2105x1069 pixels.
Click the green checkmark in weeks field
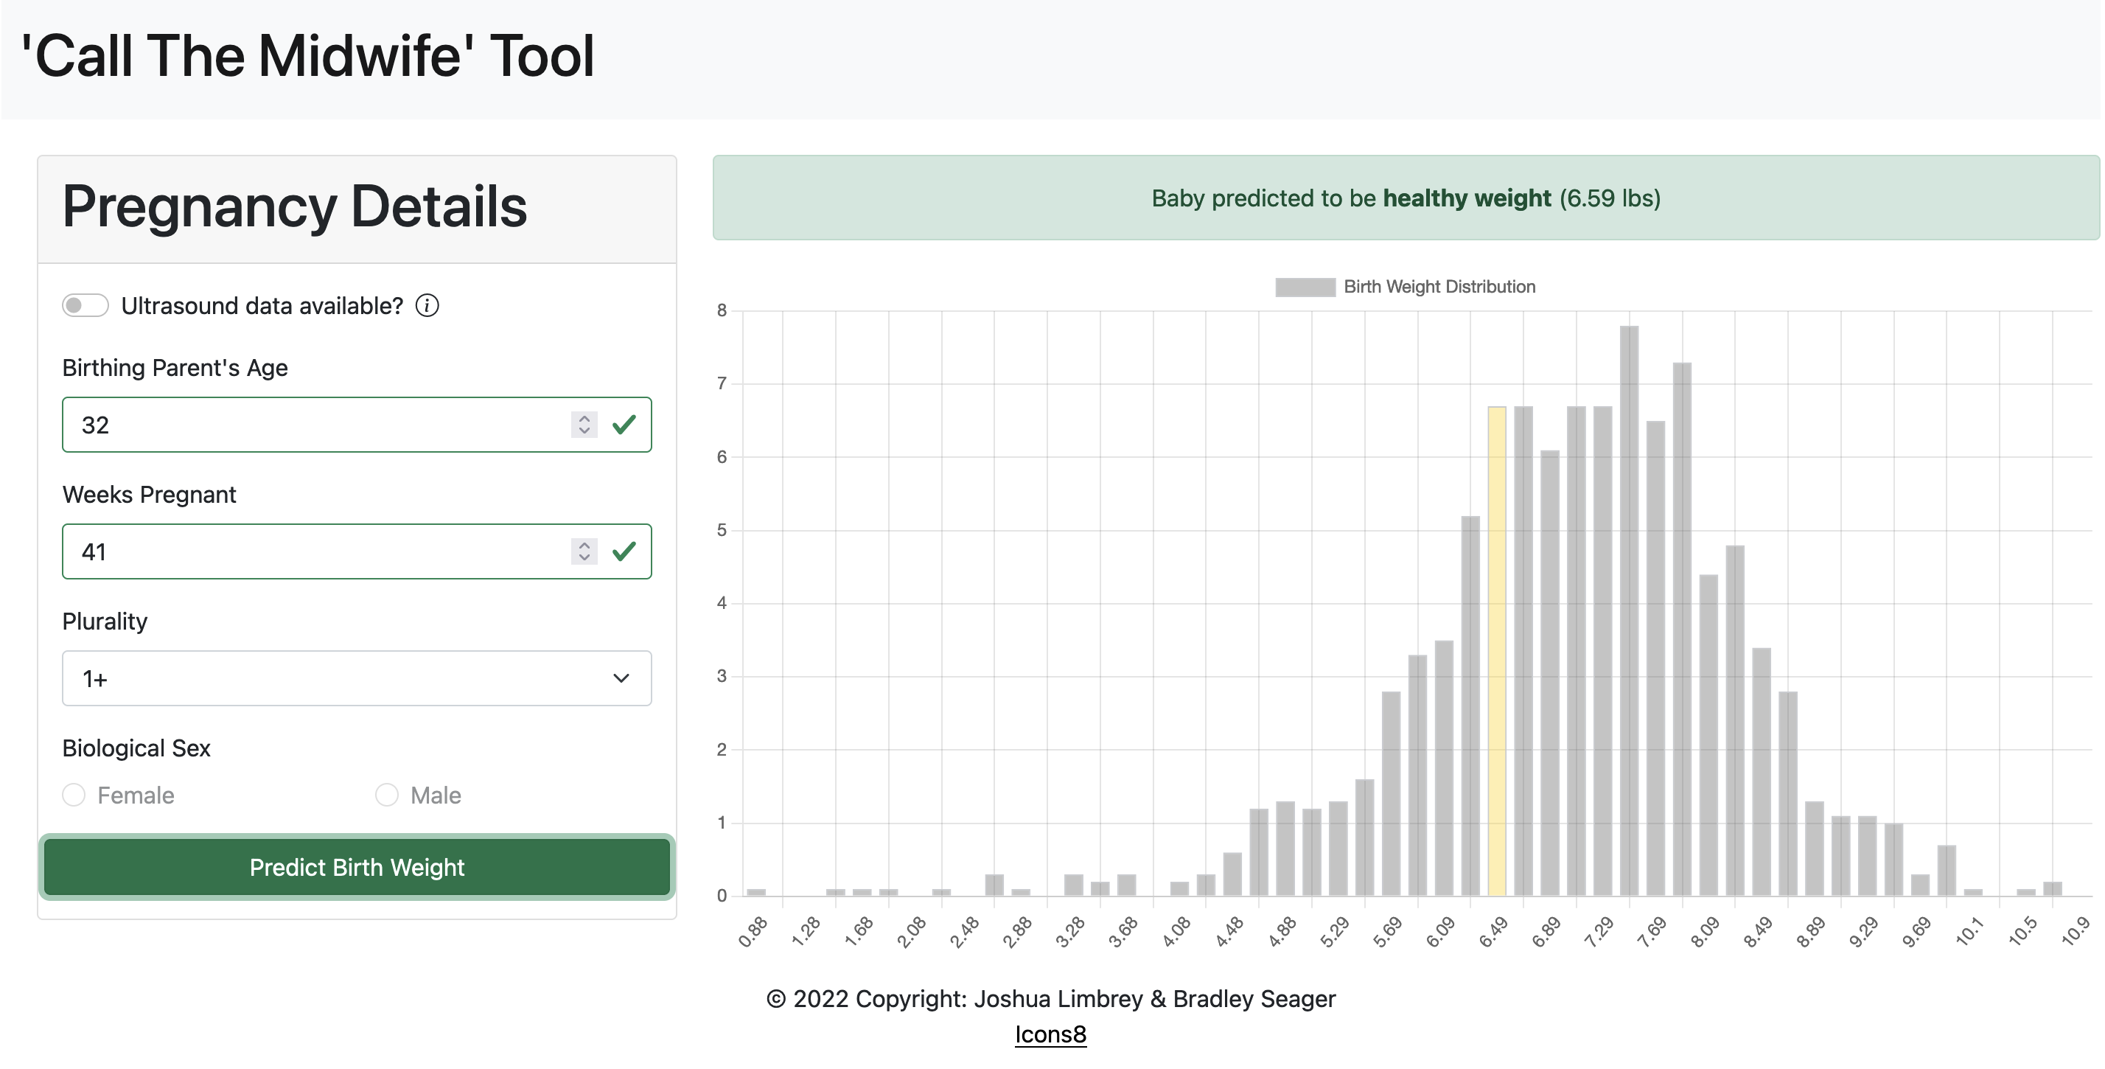pos(624,551)
